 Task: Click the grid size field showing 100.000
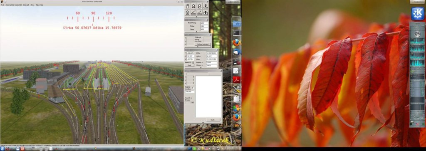[x=190, y=92]
